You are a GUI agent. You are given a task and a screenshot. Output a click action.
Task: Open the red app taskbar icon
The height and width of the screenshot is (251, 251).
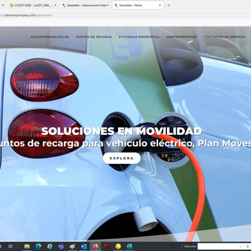point(107,246)
